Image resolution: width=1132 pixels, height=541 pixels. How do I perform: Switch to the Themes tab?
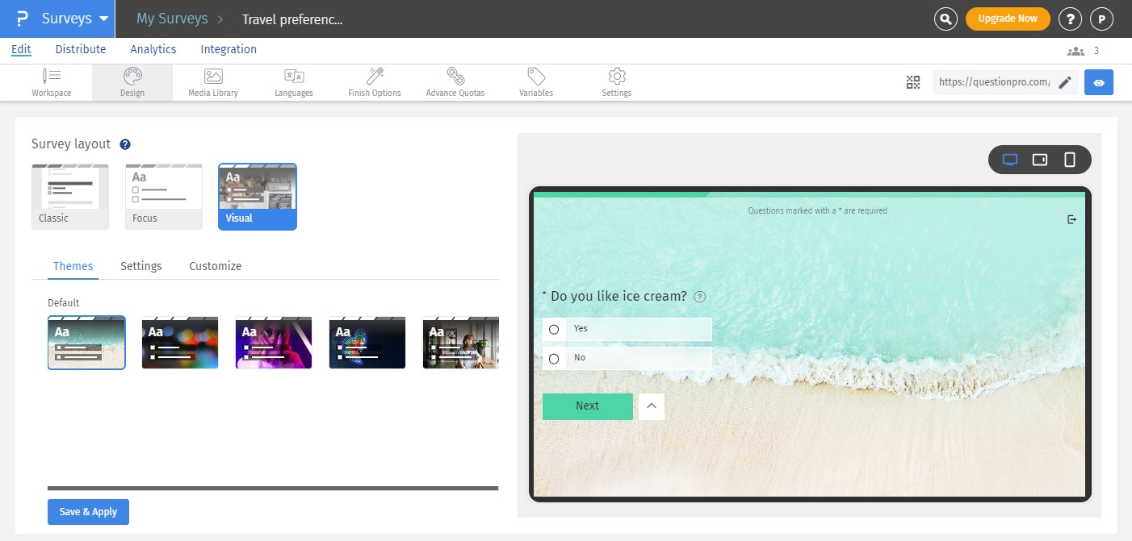73,266
